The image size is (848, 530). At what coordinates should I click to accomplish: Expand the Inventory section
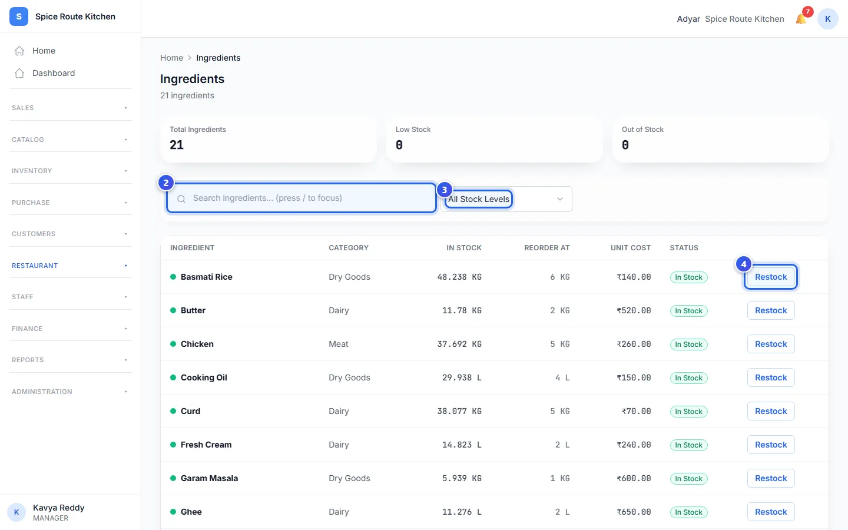[70, 171]
